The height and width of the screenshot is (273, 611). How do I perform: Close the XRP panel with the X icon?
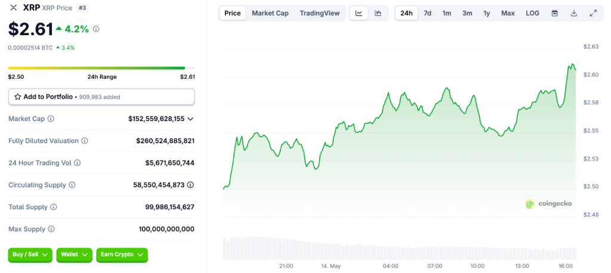(x=14, y=7)
